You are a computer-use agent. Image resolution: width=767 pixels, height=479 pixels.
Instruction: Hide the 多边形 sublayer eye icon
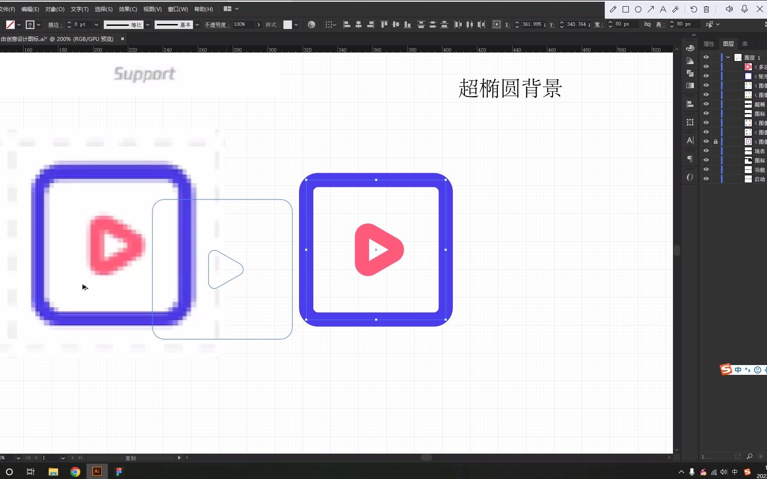706,67
